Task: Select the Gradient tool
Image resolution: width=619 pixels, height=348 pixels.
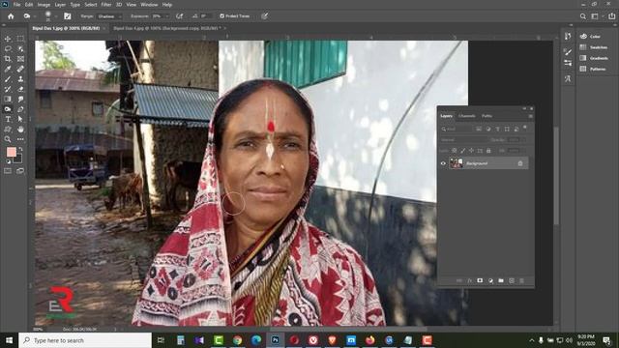Action: [x=8, y=99]
